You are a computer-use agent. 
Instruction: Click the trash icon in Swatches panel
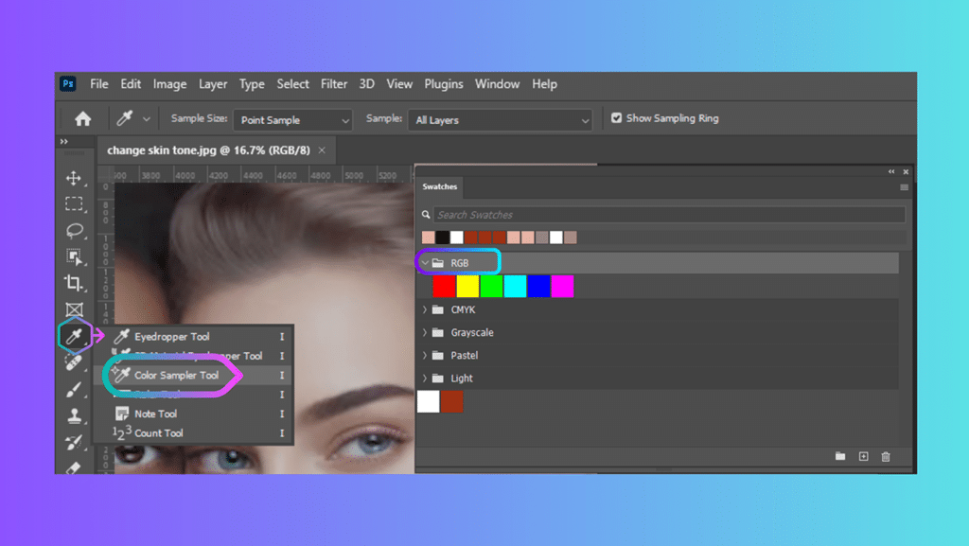pyautogui.click(x=886, y=456)
